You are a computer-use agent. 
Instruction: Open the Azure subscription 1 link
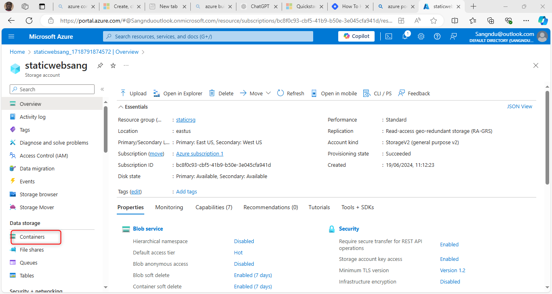tap(200, 154)
